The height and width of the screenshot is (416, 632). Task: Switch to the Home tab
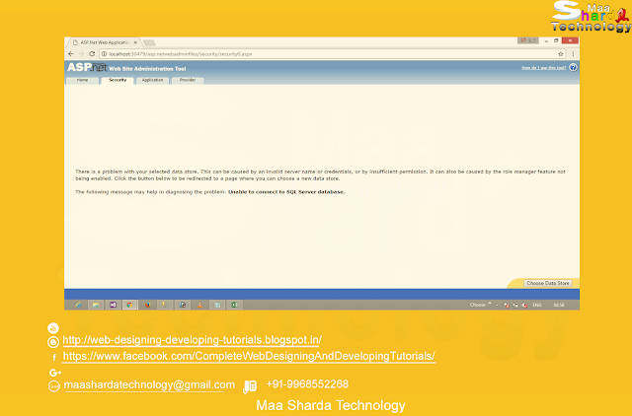pyautogui.click(x=82, y=80)
